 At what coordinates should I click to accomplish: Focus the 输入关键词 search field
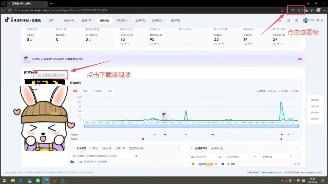coord(103,156)
